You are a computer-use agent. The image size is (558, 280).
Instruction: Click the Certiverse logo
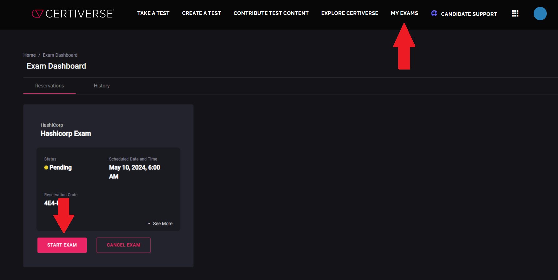point(73,13)
